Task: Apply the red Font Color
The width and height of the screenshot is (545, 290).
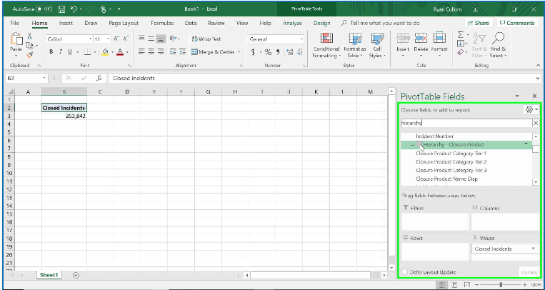Action: pos(120,52)
